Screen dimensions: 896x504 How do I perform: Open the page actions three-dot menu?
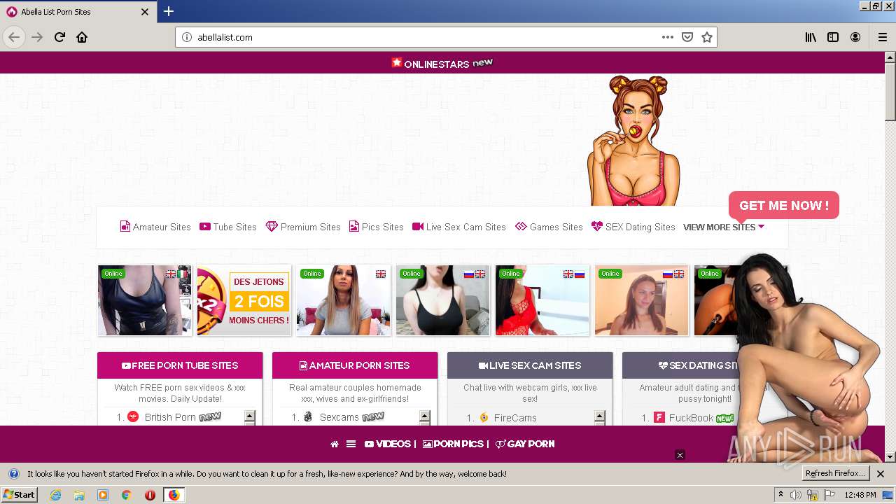[668, 37]
